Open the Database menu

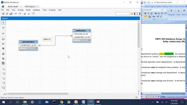(x=37, y=10)
